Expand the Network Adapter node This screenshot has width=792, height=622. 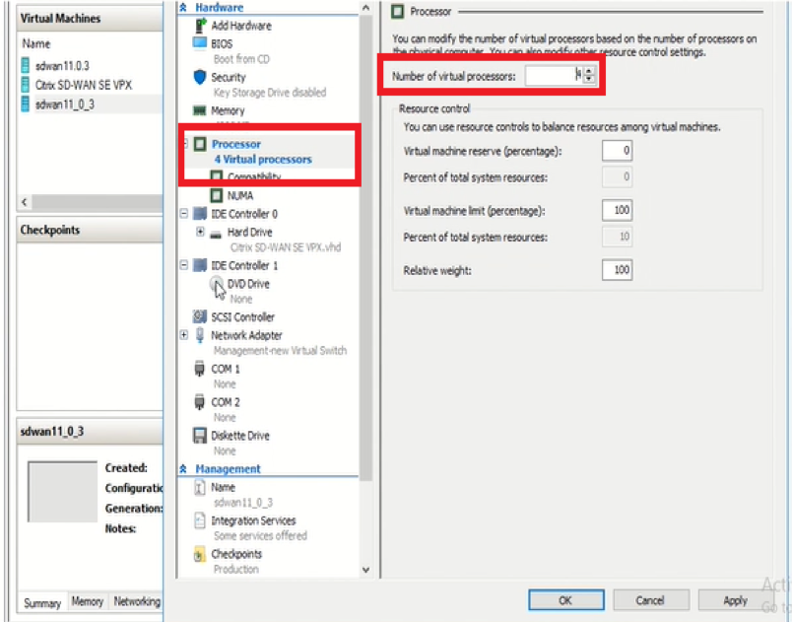[x=184, y=335]
